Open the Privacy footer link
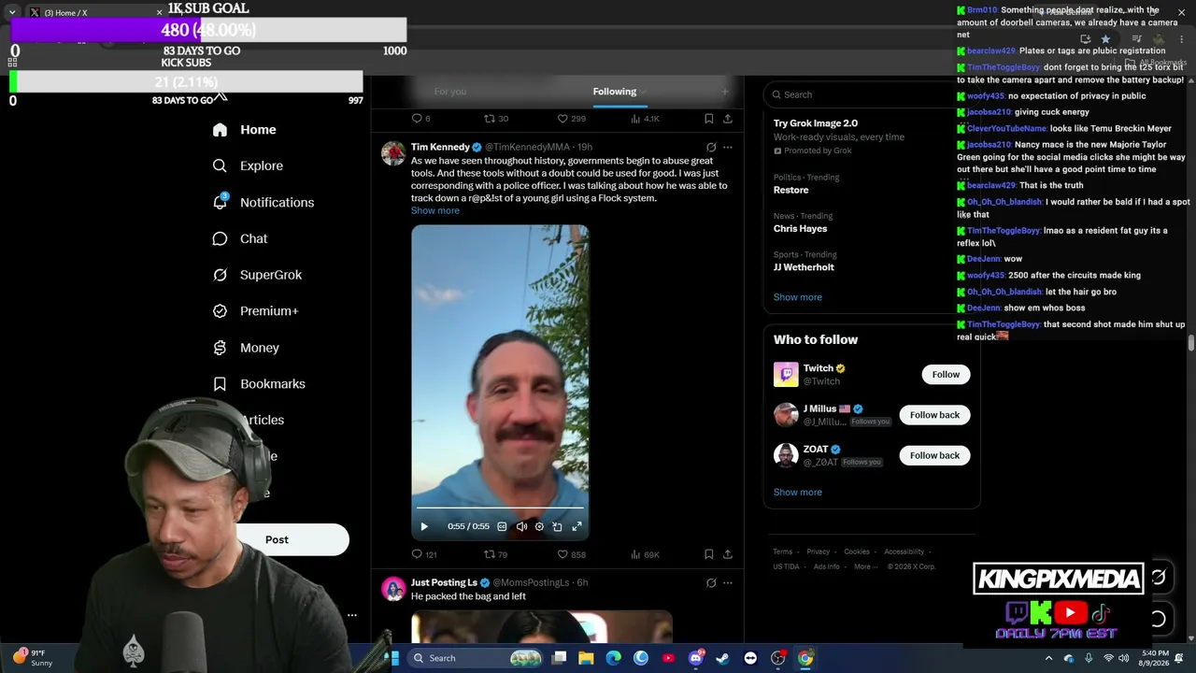The image size is (1196, 673). (x=819, y=551)
